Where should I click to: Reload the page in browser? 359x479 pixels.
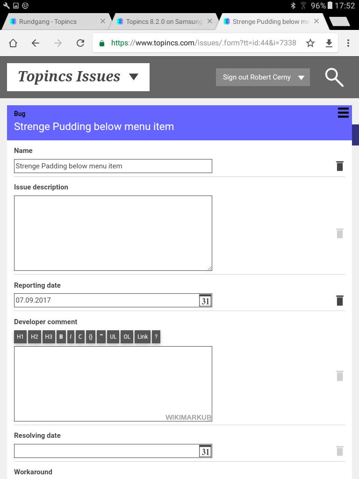tap(80, 43)
